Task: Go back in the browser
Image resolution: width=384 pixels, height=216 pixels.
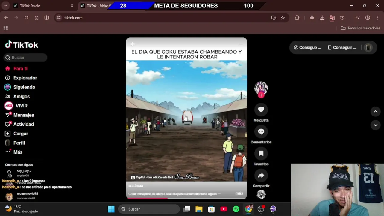Action: 6,18
